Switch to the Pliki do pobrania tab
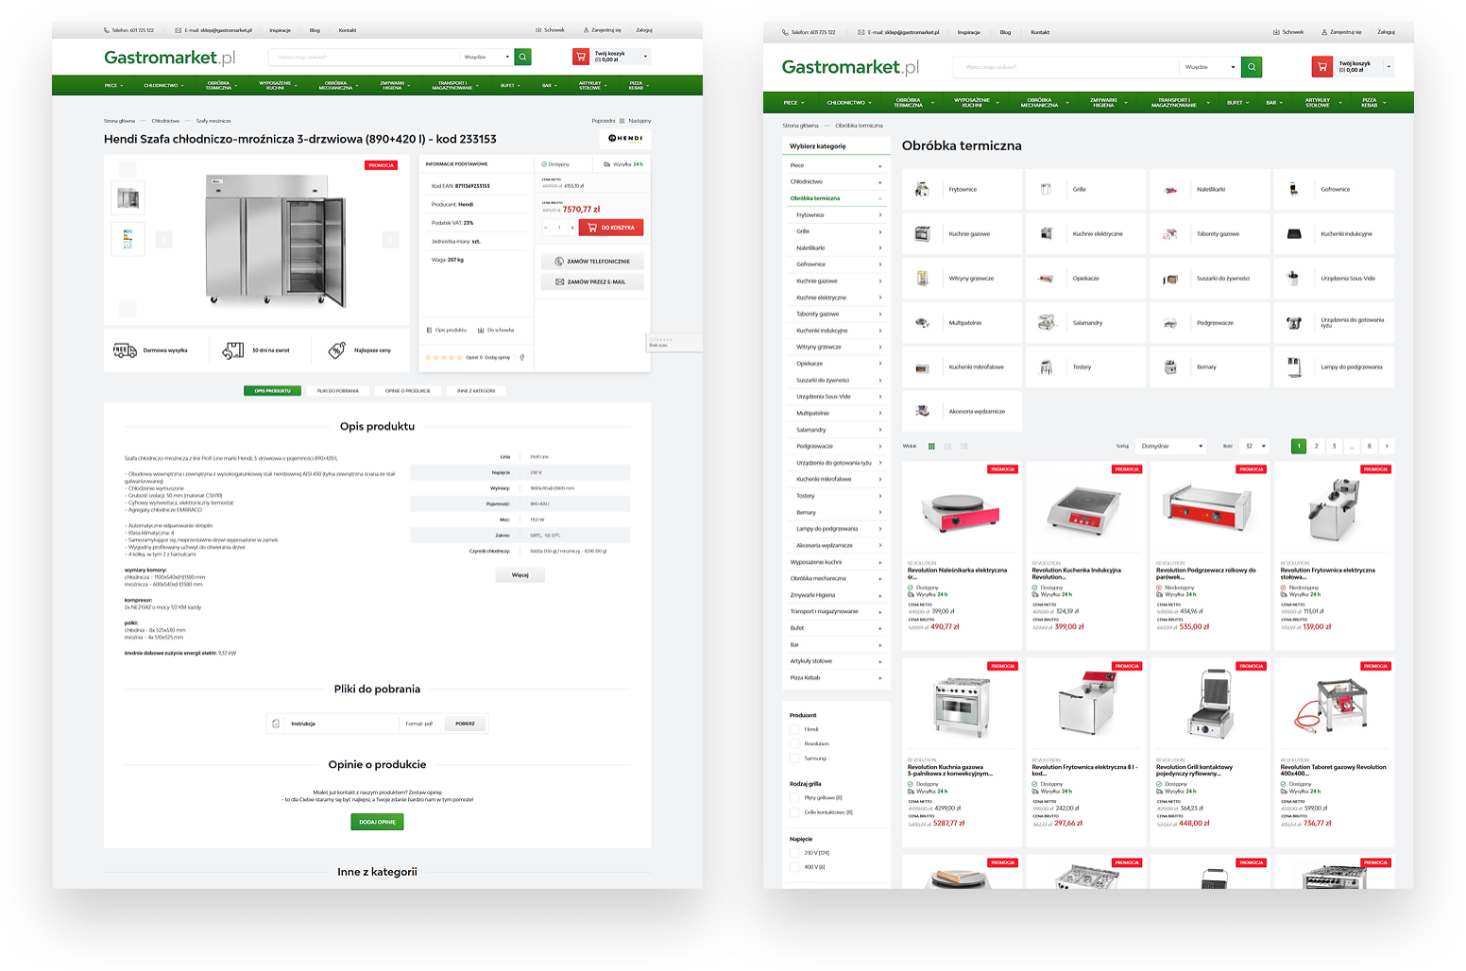 pos(338,390)
